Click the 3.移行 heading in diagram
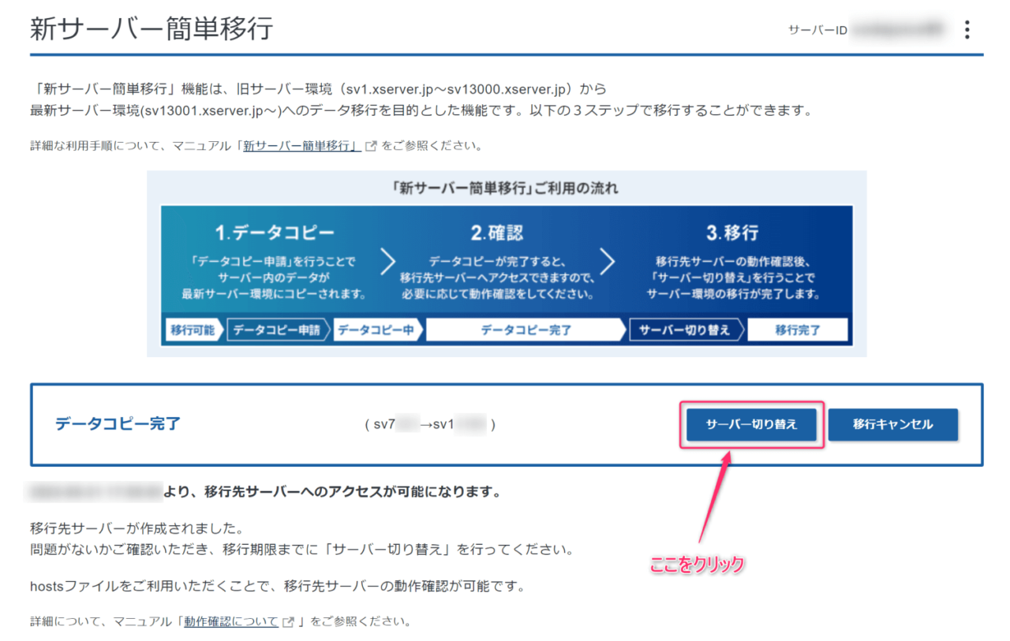Screen dimensions: 1010x641 (x=732, y=233)
